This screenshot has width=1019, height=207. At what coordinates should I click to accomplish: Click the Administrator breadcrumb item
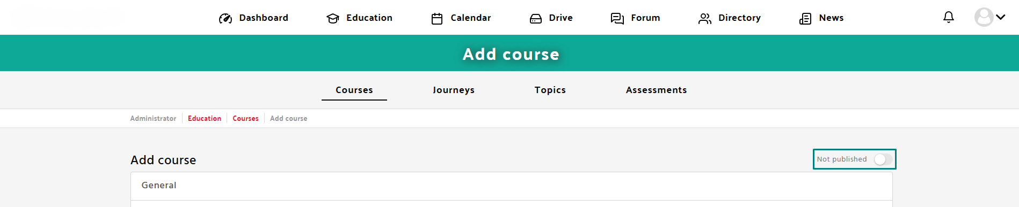[153, 118]
